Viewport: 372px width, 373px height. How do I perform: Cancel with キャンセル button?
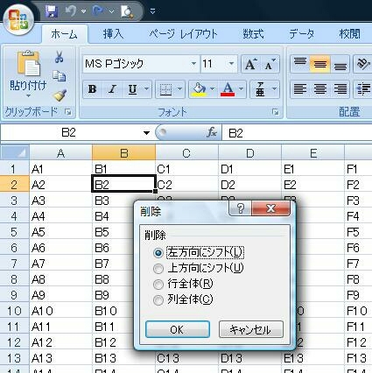pyautogui.click(x=251, y=330)
